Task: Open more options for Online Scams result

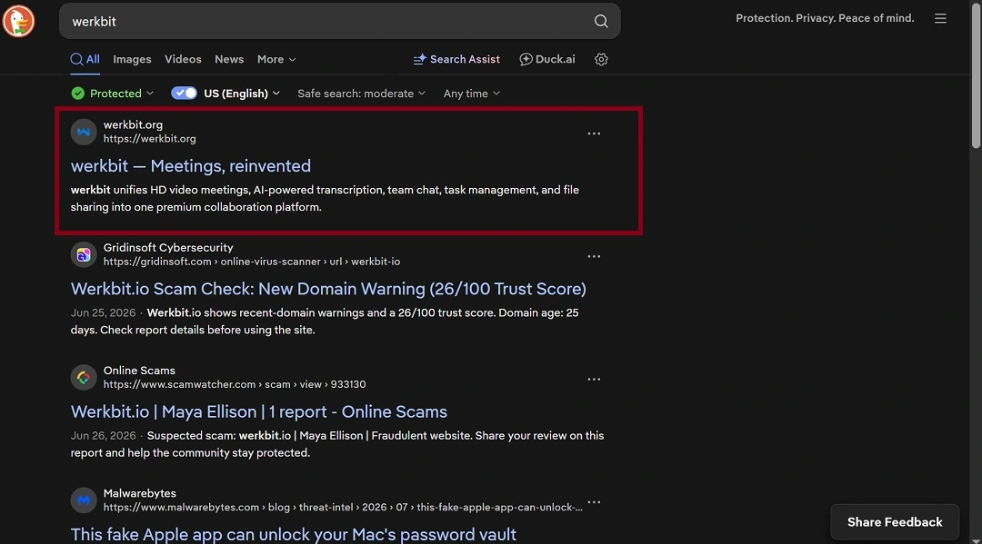Action: pyautogui.click(x=594, y=380)
